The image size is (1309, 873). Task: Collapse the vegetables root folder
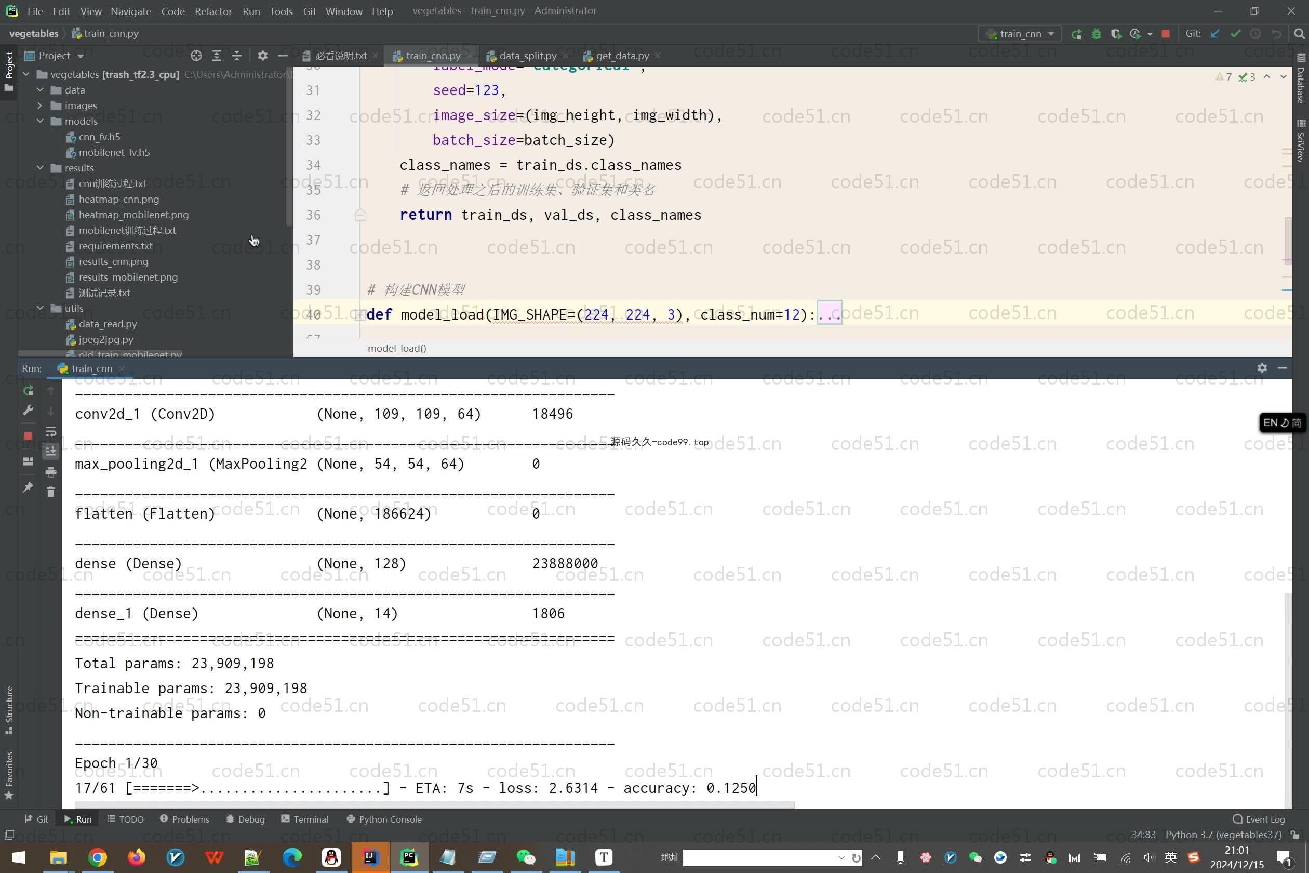[x=25, y=74]
